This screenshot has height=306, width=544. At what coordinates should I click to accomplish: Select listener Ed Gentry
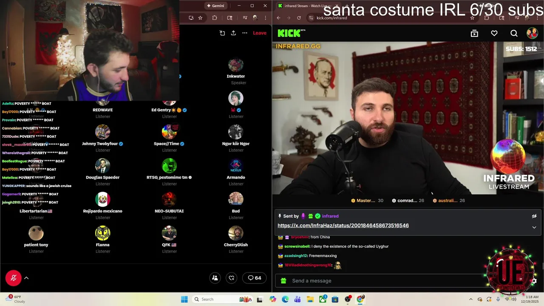click(x=169, y=110)
